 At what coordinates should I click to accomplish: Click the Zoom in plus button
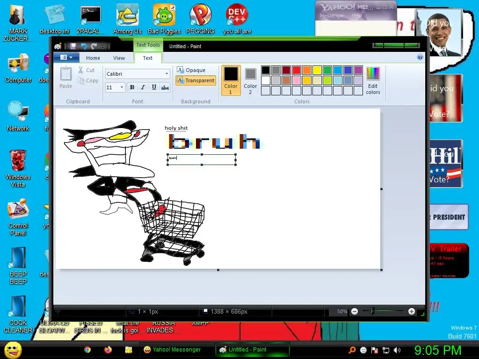(412, 311)
